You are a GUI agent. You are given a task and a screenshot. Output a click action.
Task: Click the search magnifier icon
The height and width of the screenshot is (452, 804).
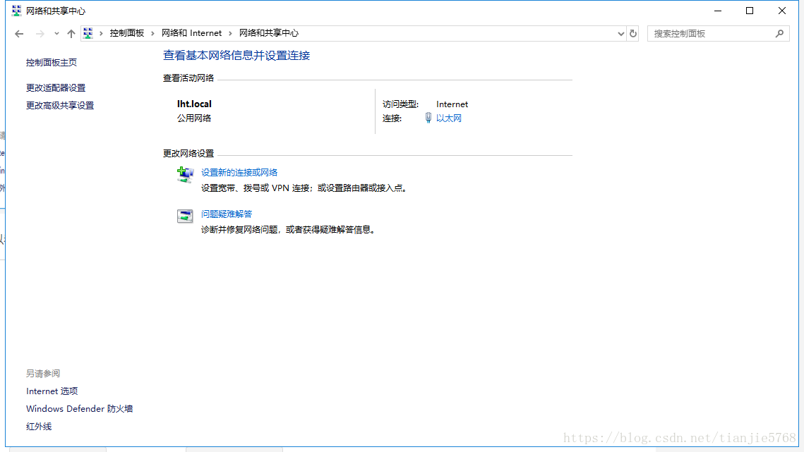tap(779, 34)
